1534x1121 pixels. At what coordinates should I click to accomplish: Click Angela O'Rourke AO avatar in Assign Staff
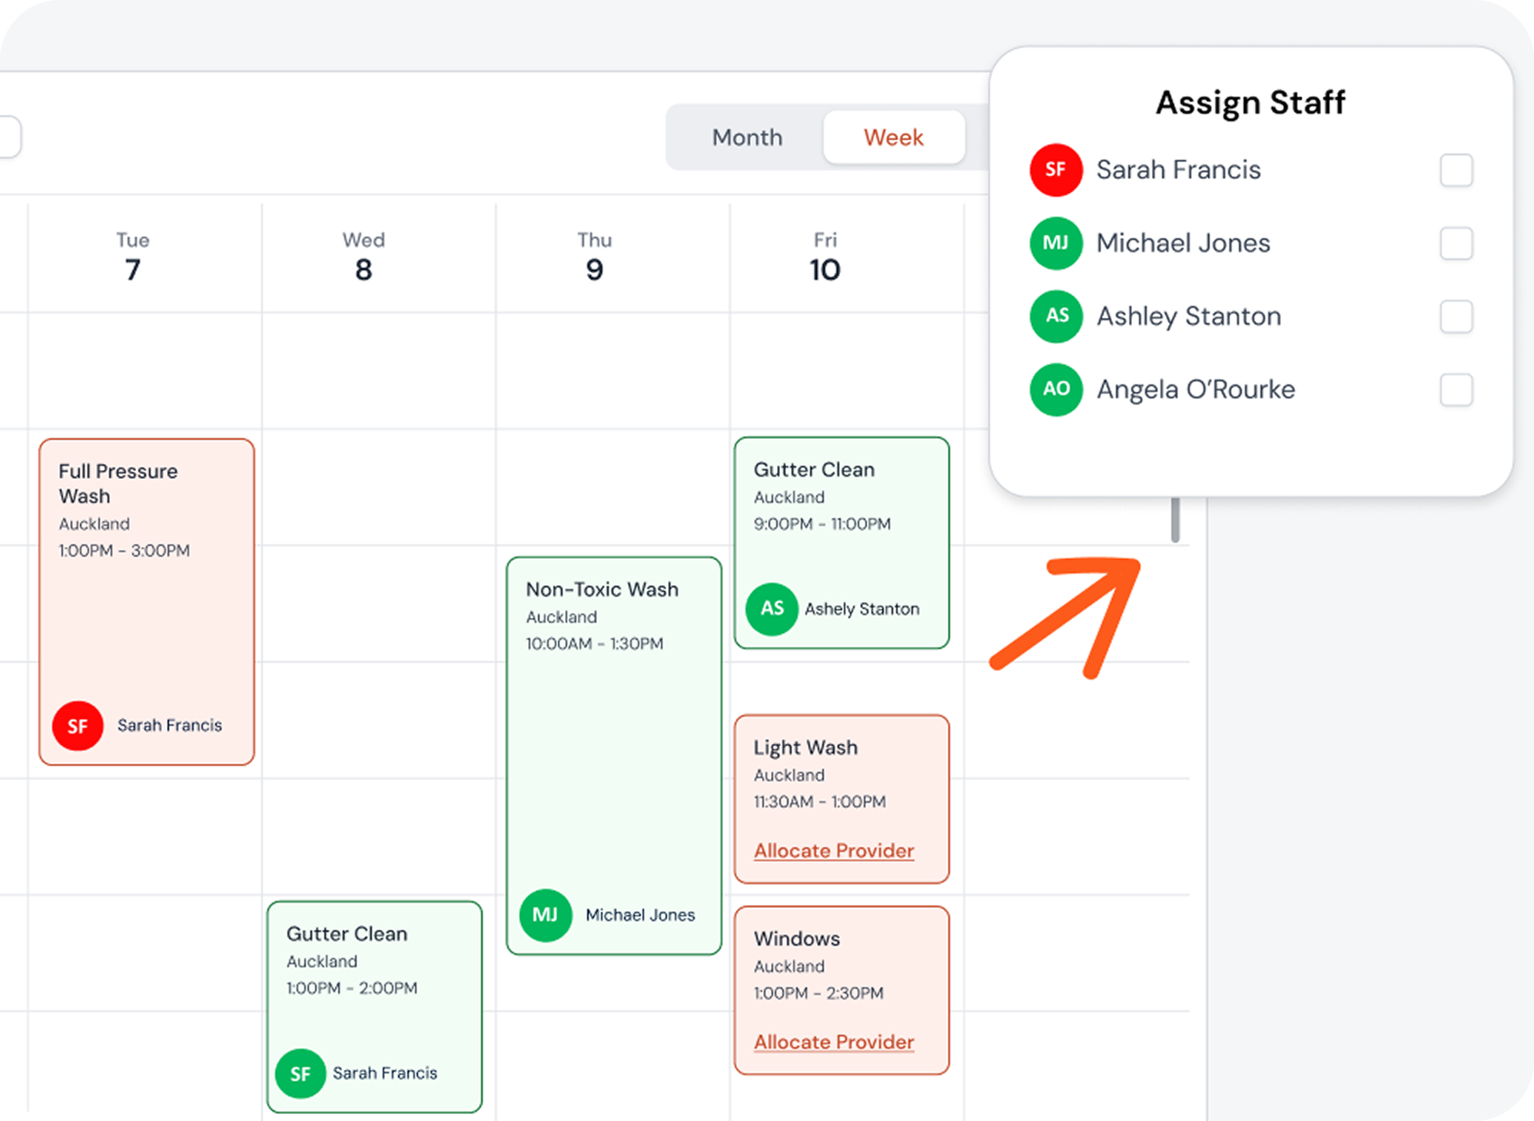(x=1056, y=389)
